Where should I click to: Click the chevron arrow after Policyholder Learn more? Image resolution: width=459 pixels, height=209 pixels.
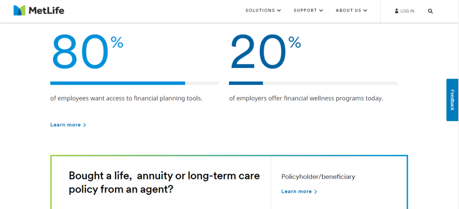(316, 192)
